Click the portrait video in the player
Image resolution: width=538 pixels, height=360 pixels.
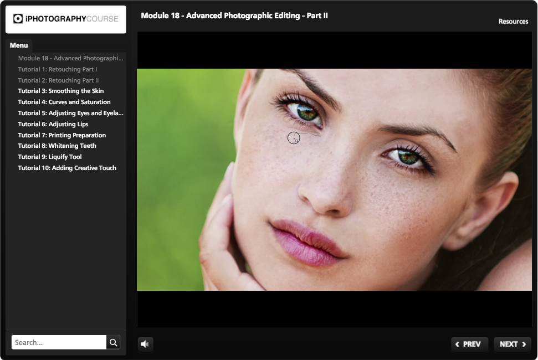click(335, 179)
